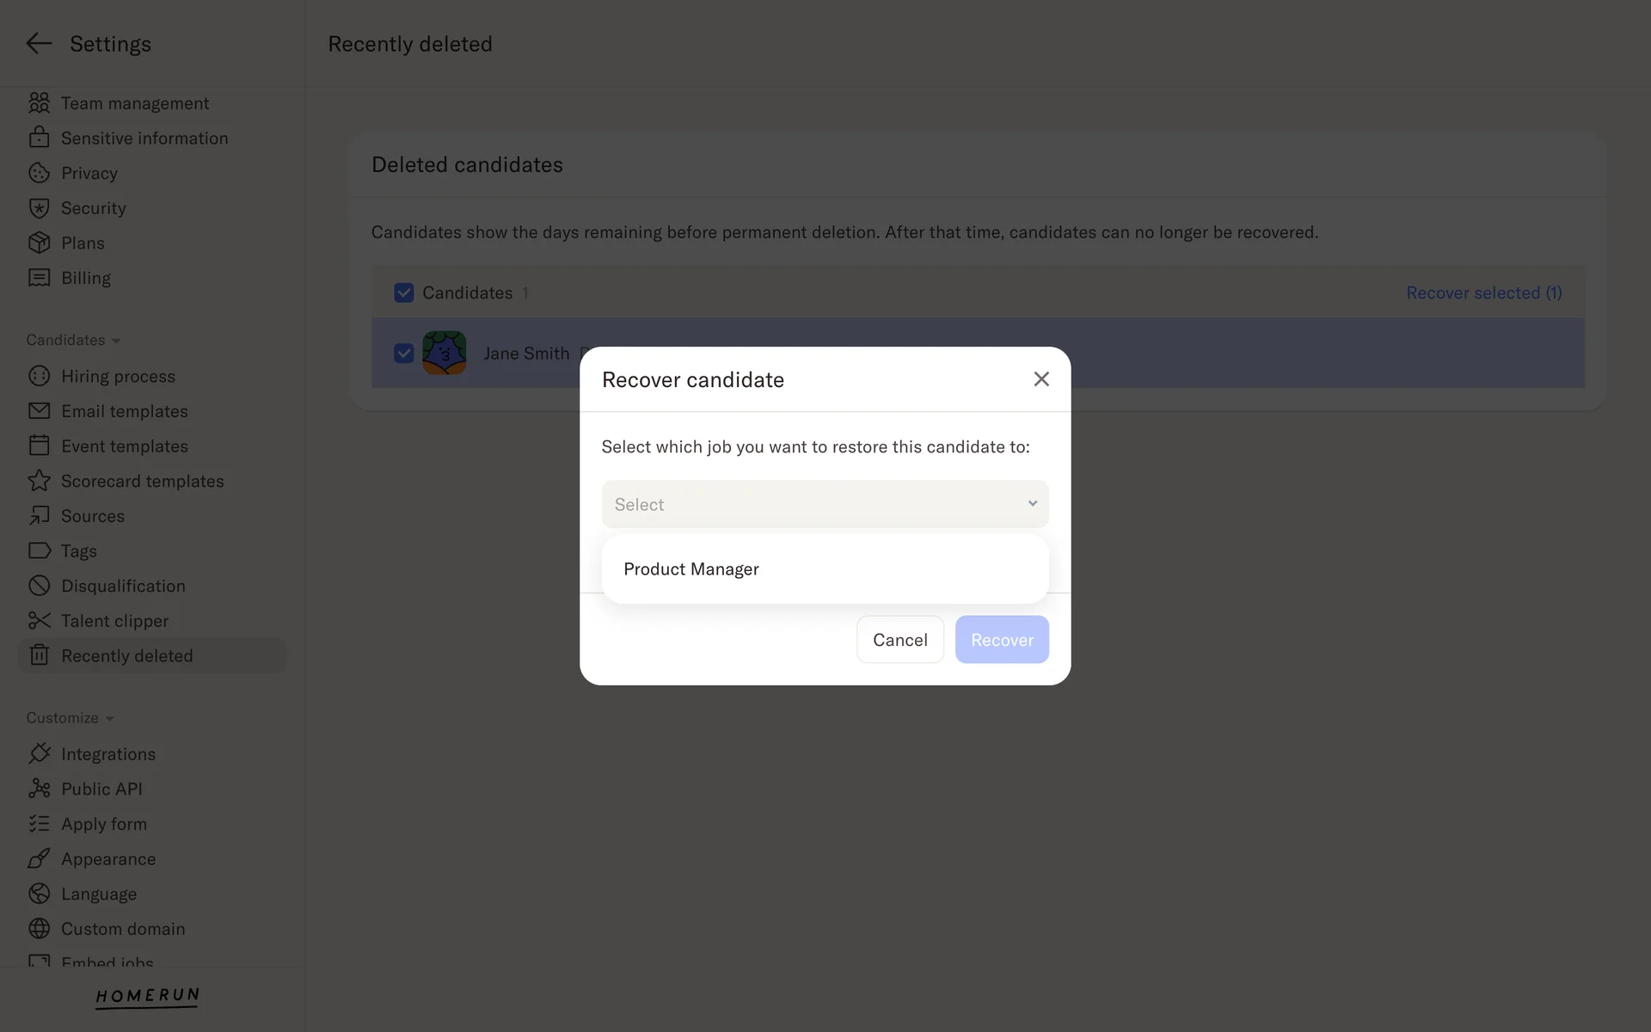The width and height of the screenshot is (1651, 1032).
Task: Choose Product Manager from the job list
Action: coord(691,569)
